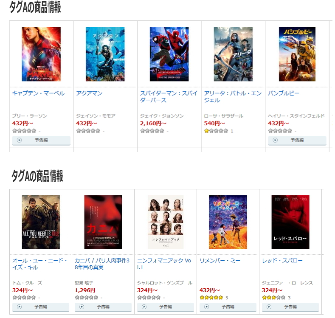Play the レッド・スパロー 予告編 trailer
The width and height of the screenshot is (335, 318).
tap(290, 307)
